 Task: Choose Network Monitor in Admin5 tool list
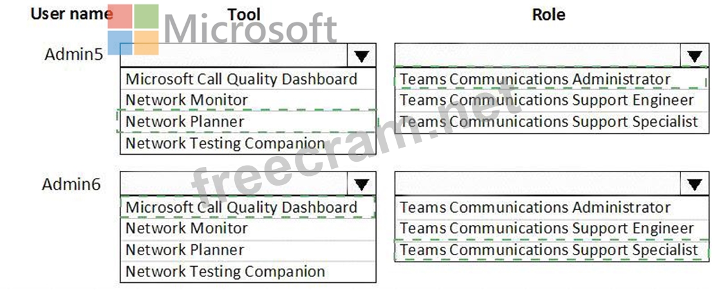click(187, 100)
